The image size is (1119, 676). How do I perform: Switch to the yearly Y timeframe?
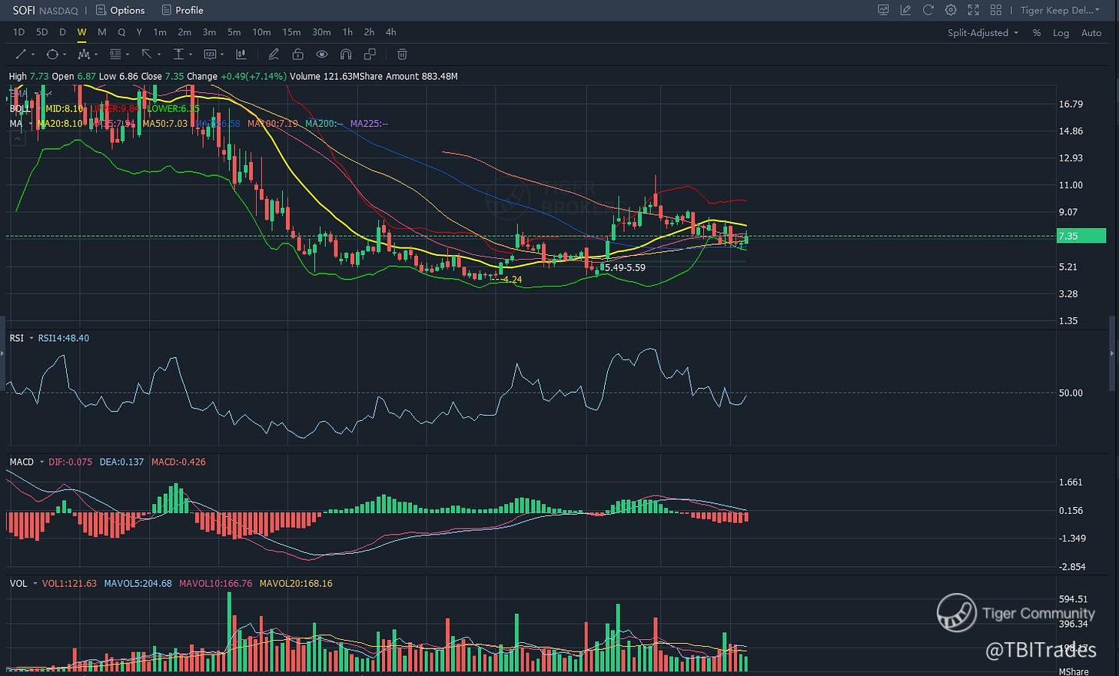(x=139, y=32)
